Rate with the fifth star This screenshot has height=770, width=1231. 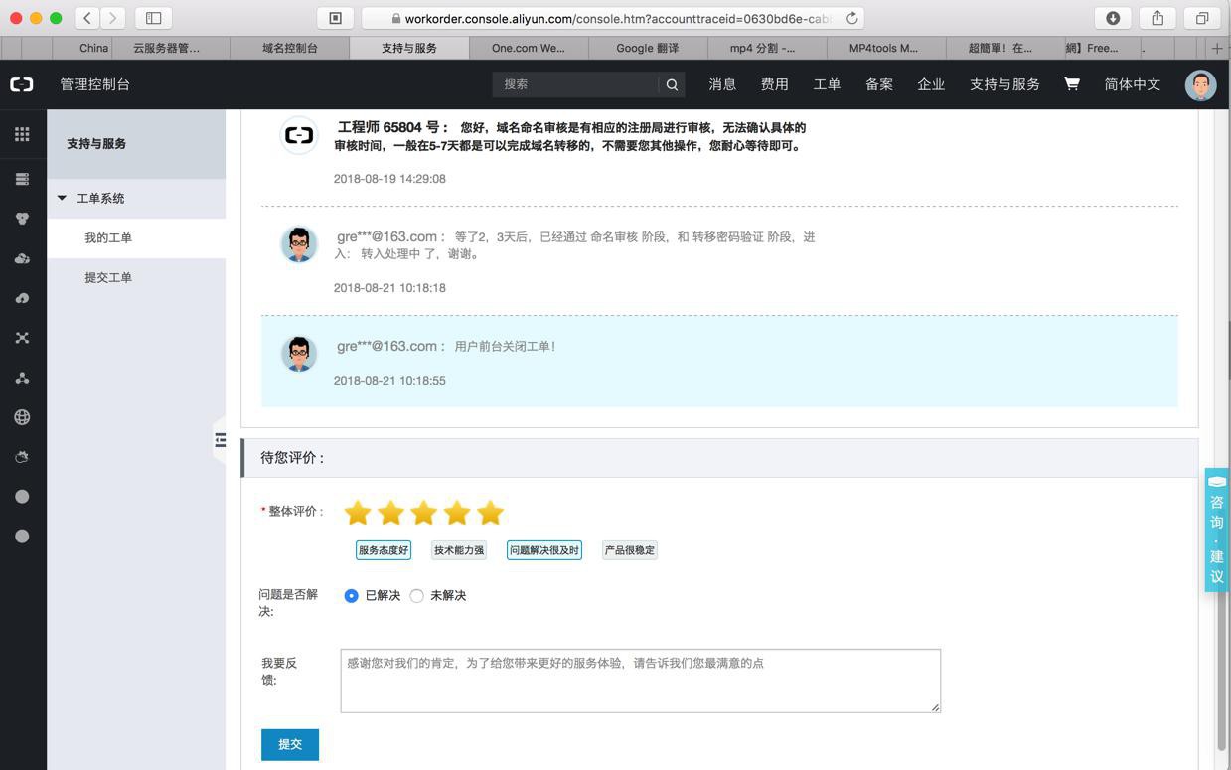(x=491, y=513)
